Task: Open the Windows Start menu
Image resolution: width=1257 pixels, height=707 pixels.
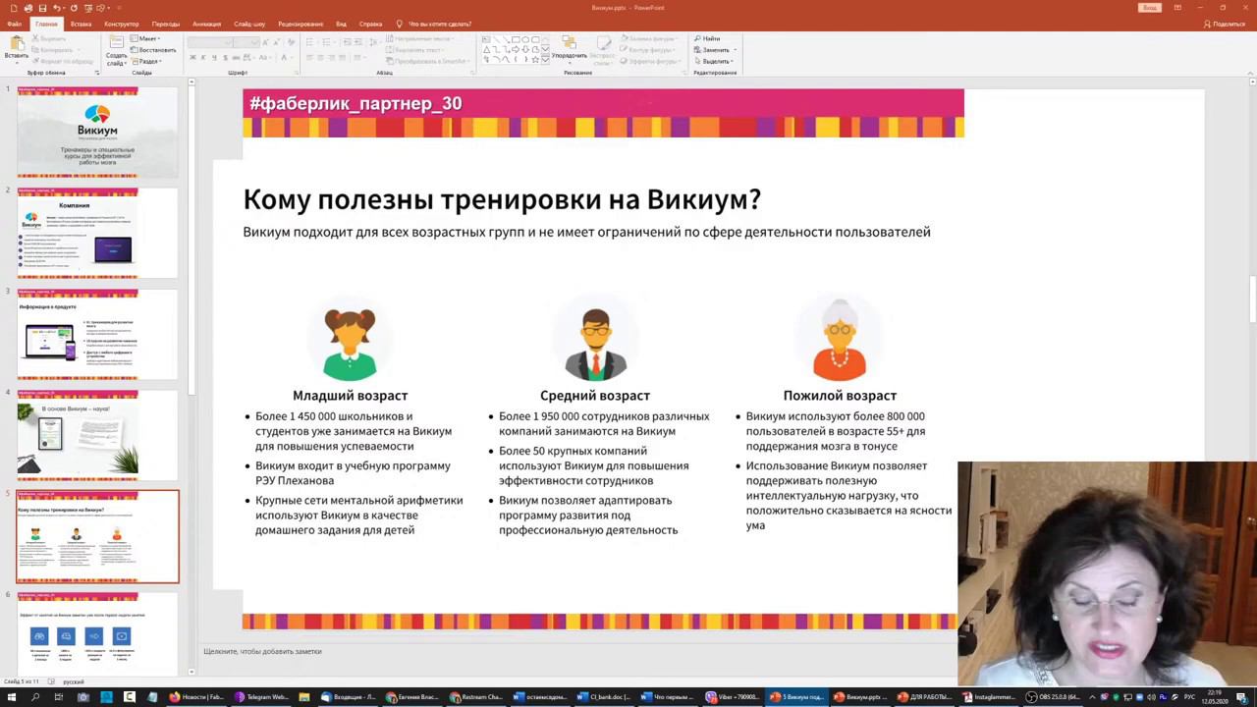Action: 13,697
